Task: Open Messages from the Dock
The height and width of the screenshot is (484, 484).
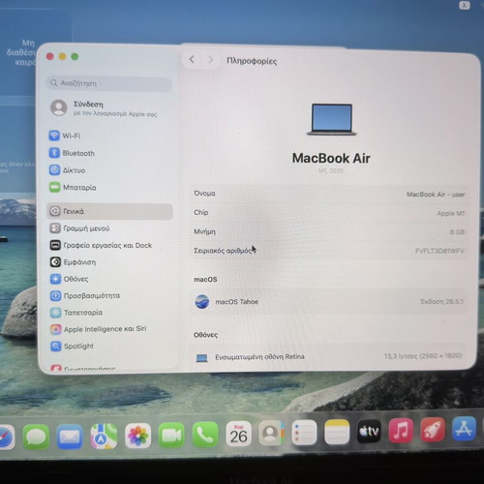Action: click(36, 437)
